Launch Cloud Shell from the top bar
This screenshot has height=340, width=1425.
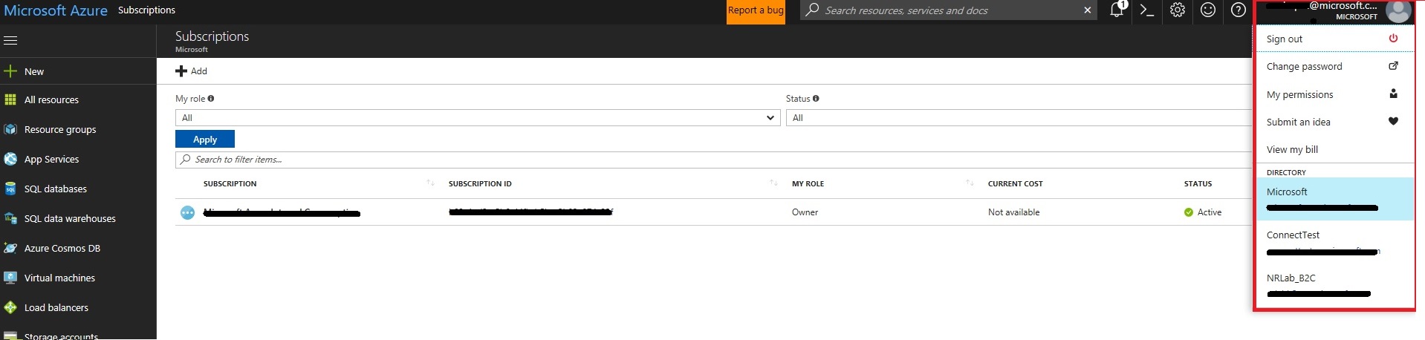coord(1147,10)
